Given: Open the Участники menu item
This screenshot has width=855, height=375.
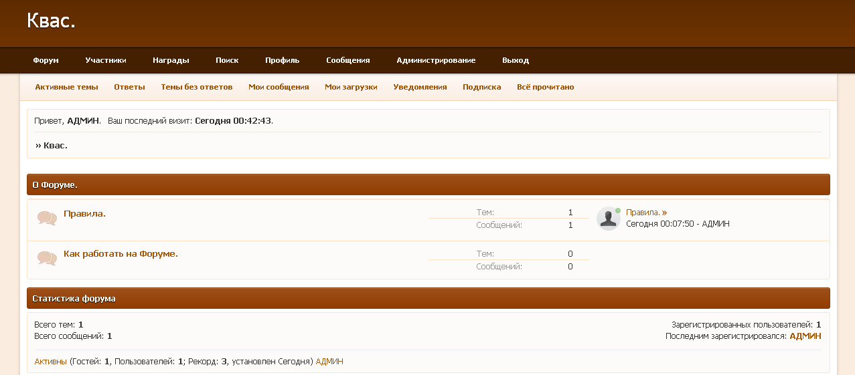Looking at the screenshot, I should [106, 60].
